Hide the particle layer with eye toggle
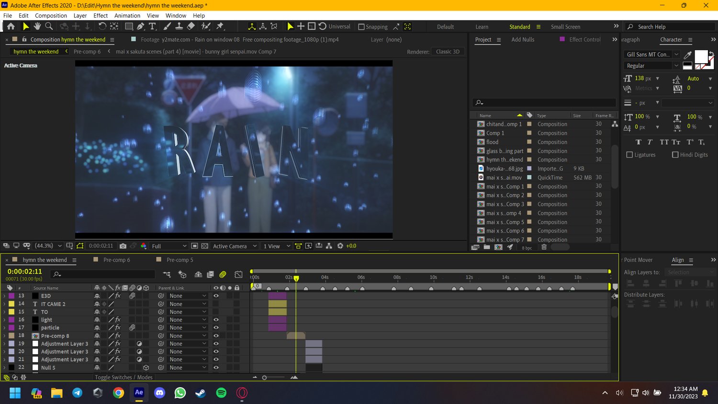Screen dimensions: 718x404 tap(216, 328)
